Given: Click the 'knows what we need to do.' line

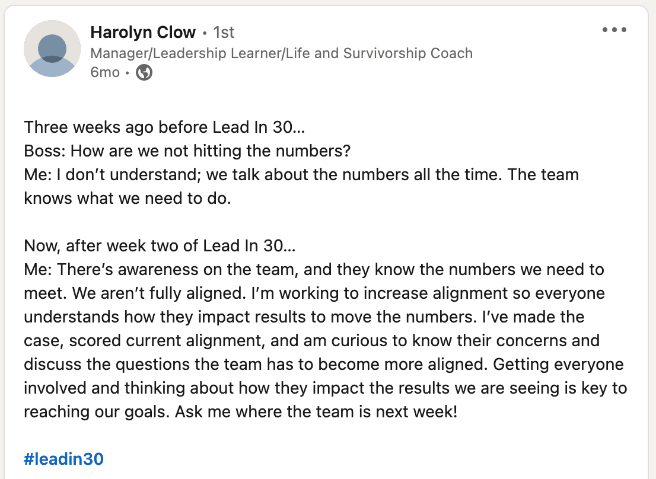Looking at the screenshot, I should 128,198.
